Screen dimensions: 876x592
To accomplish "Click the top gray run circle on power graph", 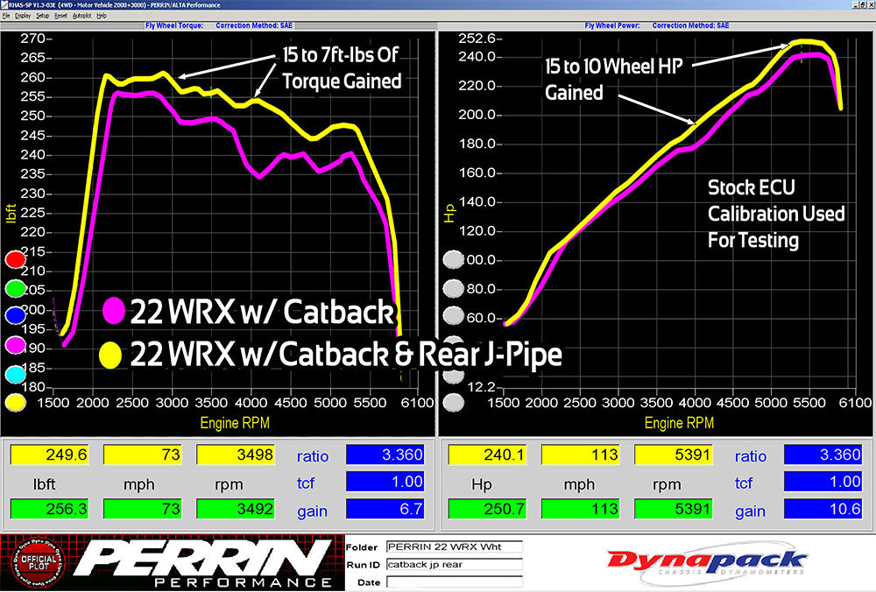I will (453, 260).
